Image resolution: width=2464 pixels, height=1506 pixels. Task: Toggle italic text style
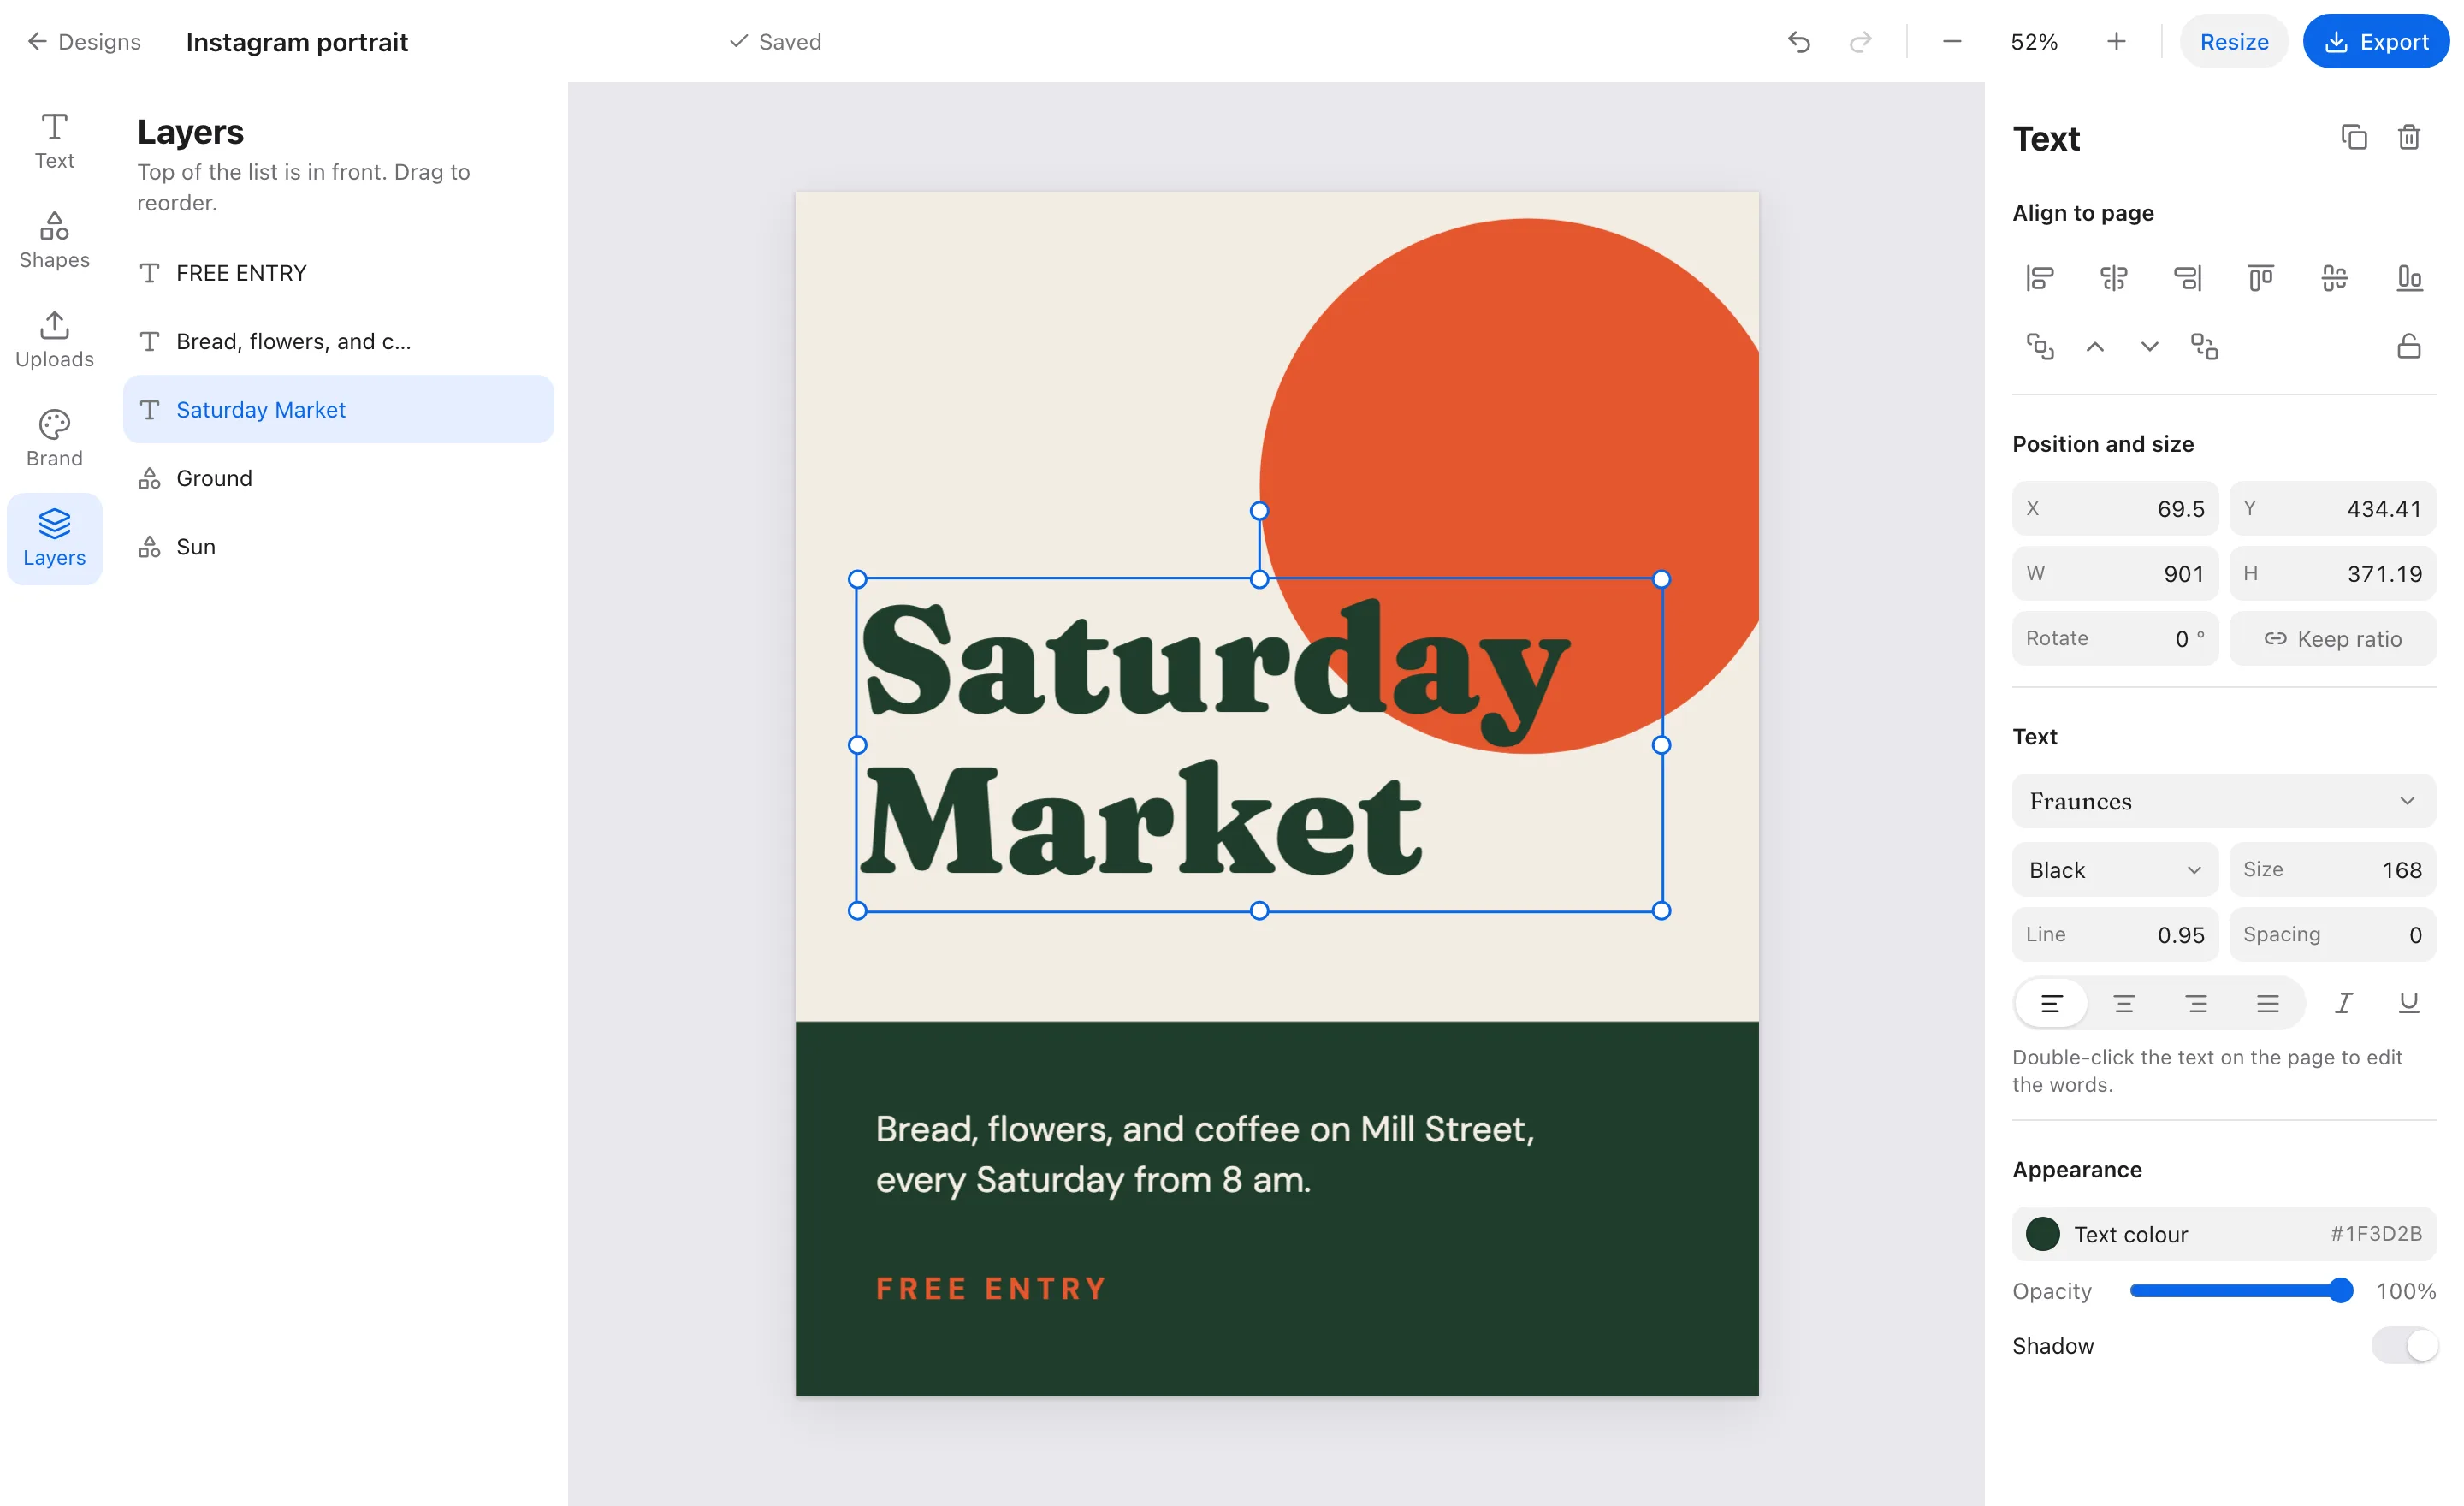point(2343,1003)
